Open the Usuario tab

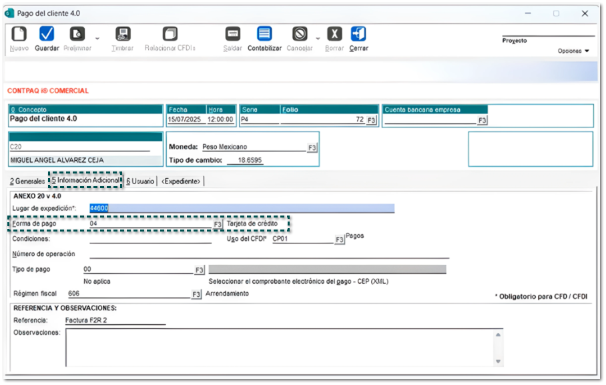140,181
